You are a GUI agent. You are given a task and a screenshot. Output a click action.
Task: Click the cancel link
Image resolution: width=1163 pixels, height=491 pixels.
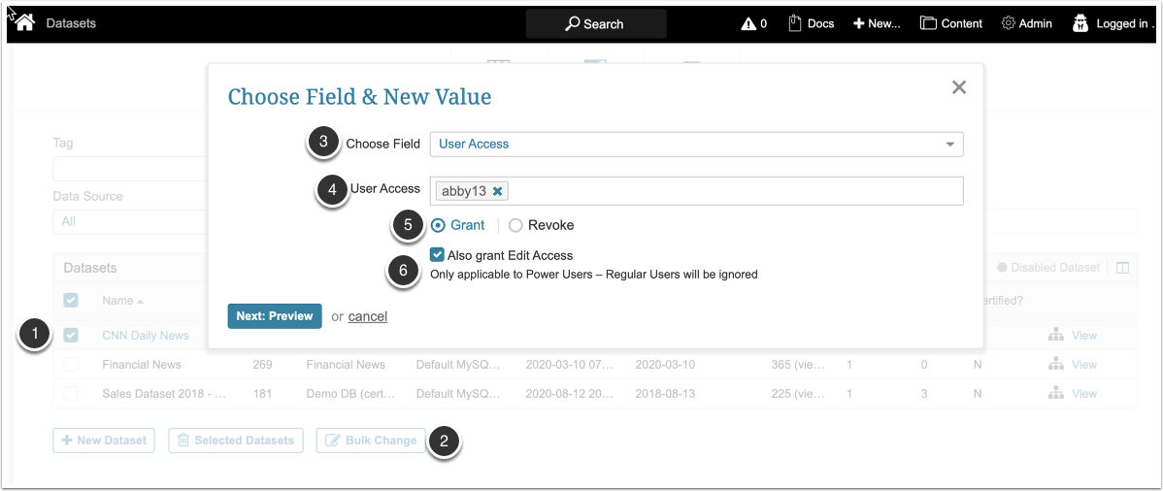[368, 316]
